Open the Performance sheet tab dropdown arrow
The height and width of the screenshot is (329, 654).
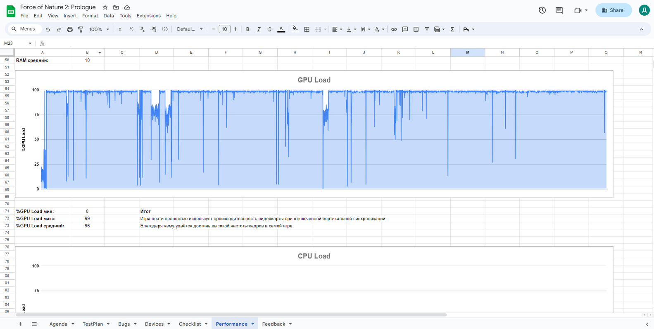252,324
